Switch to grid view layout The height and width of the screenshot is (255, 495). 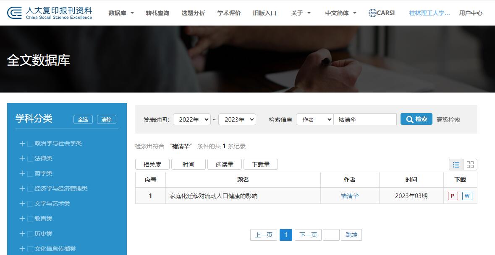pos(470,165)
